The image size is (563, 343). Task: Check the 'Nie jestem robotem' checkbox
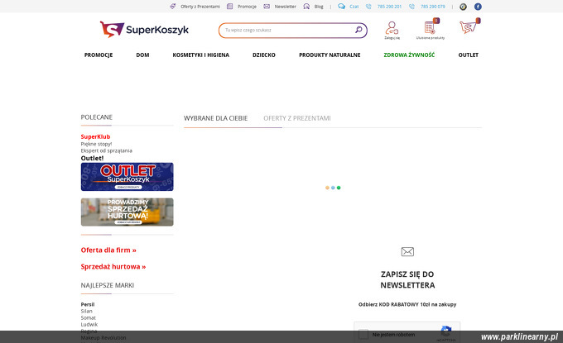point(363,334)
